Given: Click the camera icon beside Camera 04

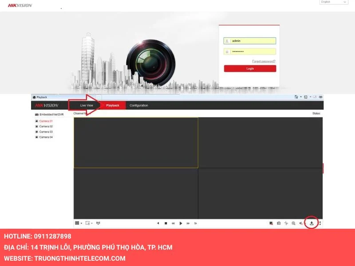Looking at the screenshot, I should [37, 137].
